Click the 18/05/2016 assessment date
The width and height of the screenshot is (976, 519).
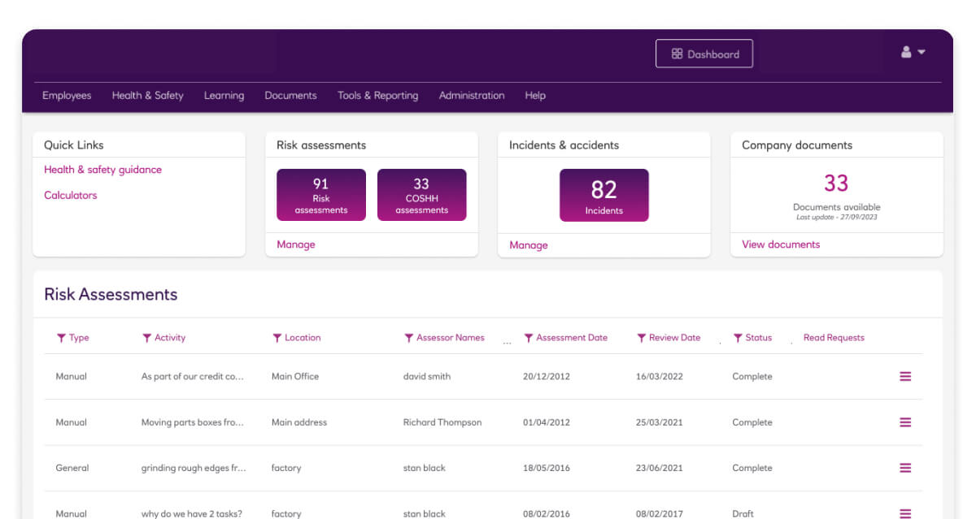tap(547, 468)
